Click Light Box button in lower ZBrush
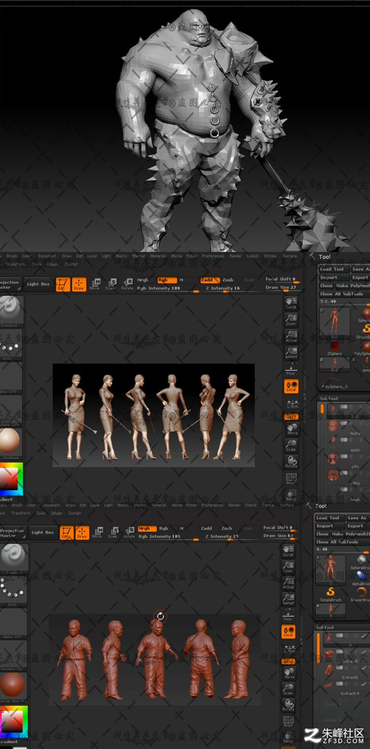The width and height of the screenshot is (370, 749). coord(43,533)
